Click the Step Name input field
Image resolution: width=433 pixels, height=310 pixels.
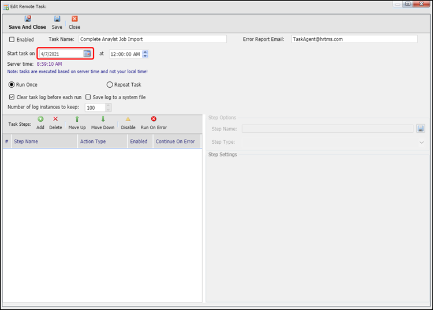click(x=327, y=129)
